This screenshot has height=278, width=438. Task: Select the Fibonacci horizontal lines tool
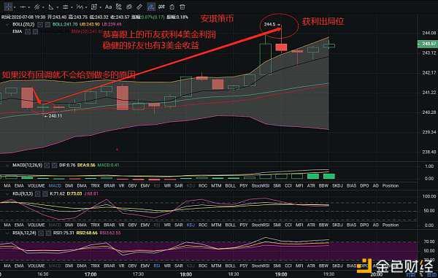pos(66,7)
